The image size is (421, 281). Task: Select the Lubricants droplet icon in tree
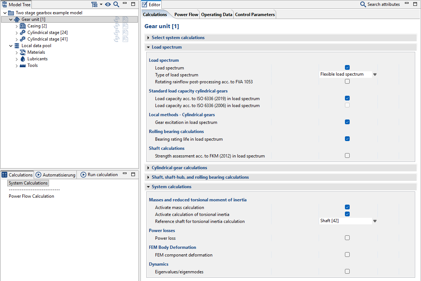coord(23,59)
